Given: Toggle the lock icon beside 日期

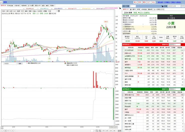Looking at the screenshot, I should point(162,6).
